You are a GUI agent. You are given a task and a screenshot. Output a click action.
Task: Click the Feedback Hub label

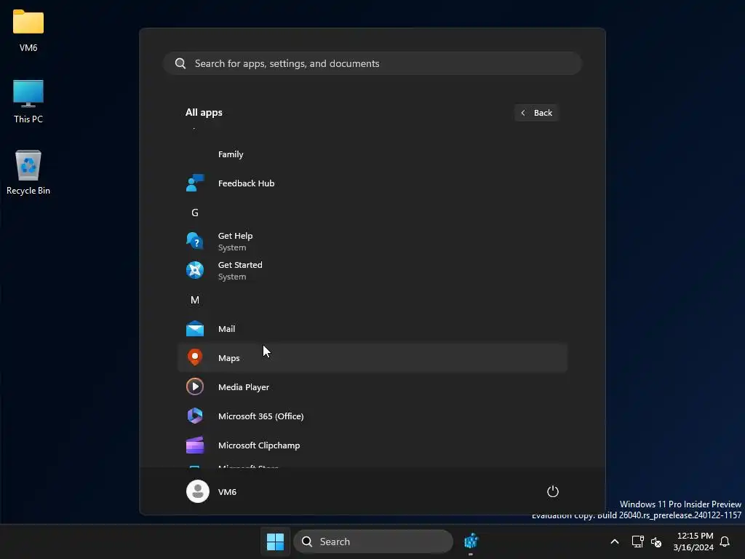coord(246,183)
